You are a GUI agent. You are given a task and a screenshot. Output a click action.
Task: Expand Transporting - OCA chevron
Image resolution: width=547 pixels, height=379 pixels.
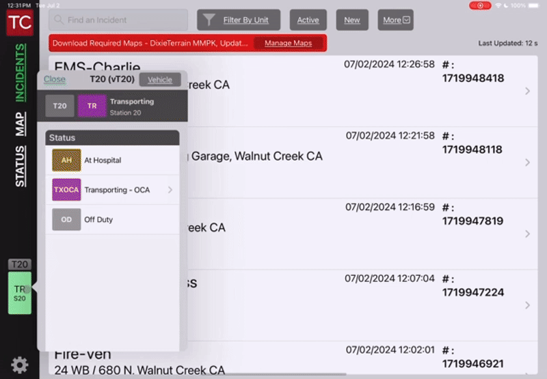(x=170, y=190)
